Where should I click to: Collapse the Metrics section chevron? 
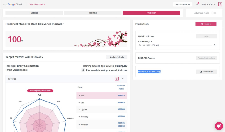point(122,79)
